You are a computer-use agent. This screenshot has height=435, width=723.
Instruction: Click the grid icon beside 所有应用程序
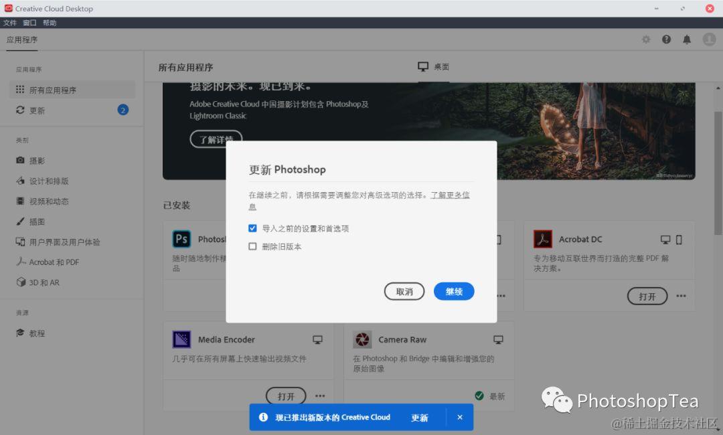click(20, 90)
